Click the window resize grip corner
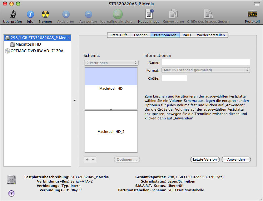The image size is (263, 201). [x=261, y=199]
